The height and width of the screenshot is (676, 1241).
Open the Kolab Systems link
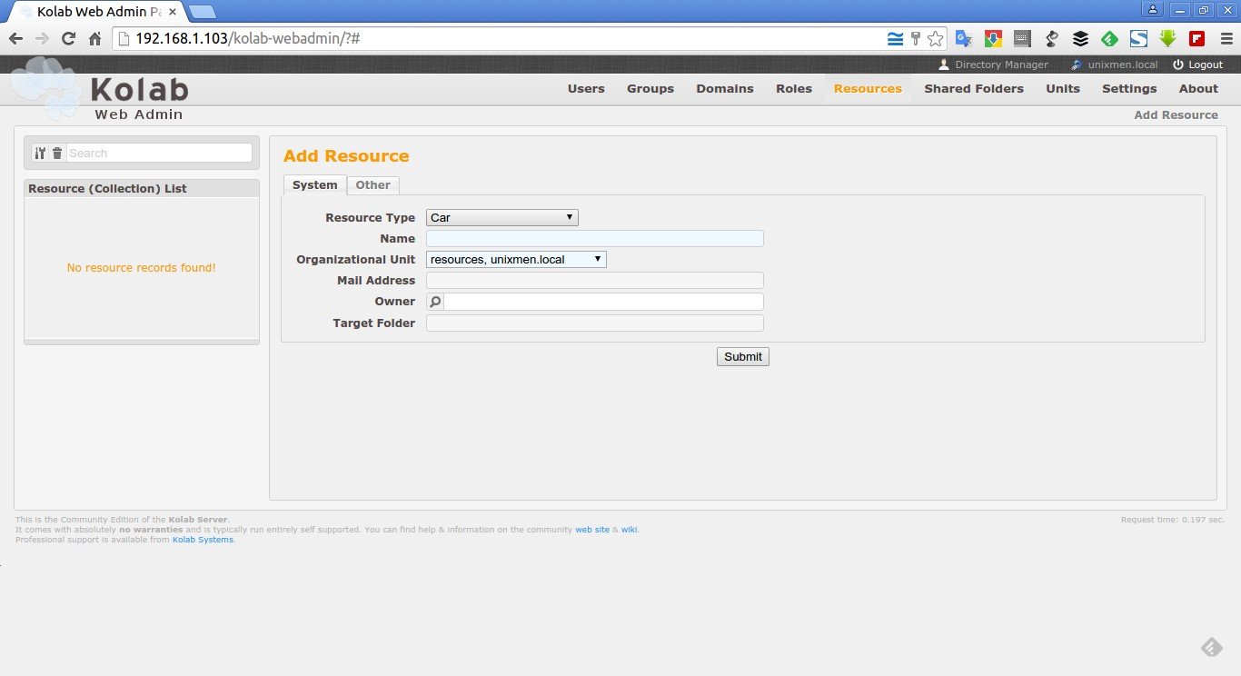203,540
